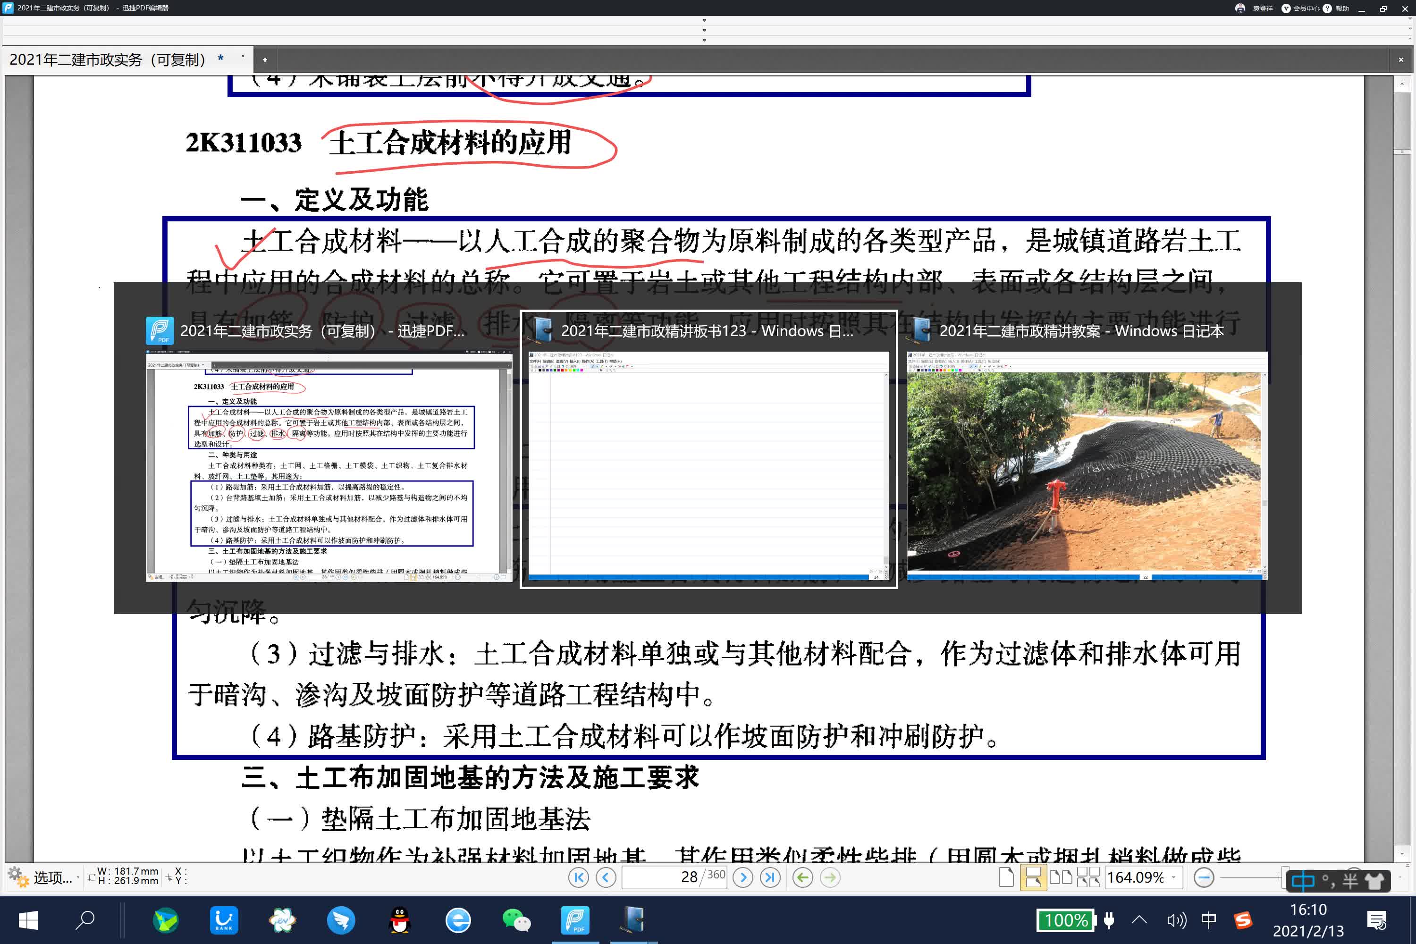1416x944 pixels.
Task: Click W: 181.7 mm size readout
Action: [x=127, y=871]
